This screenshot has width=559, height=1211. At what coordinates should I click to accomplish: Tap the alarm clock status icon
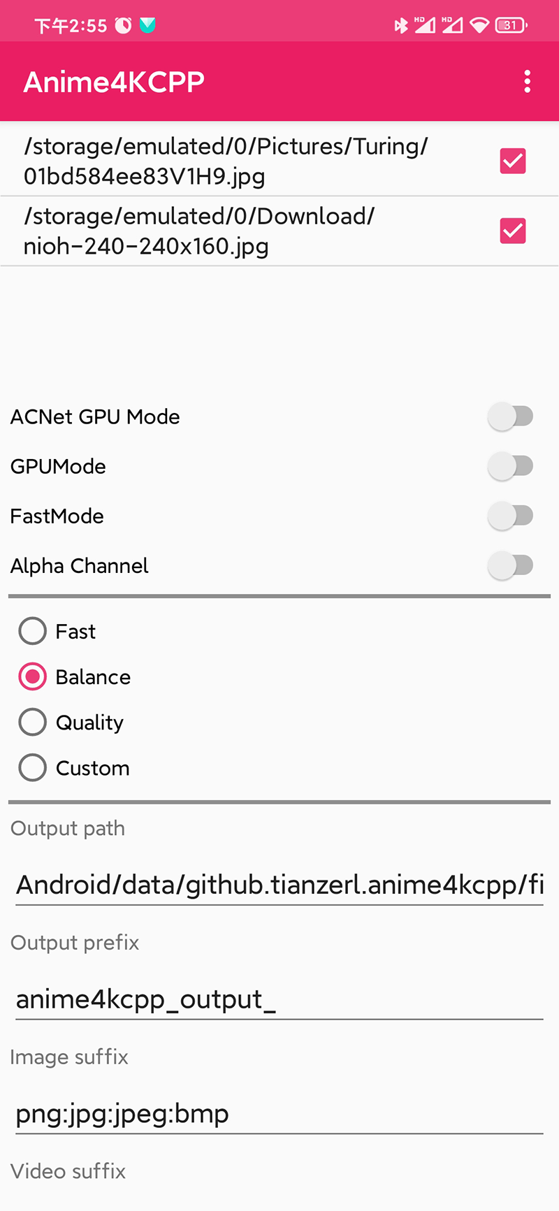[123, 26]
